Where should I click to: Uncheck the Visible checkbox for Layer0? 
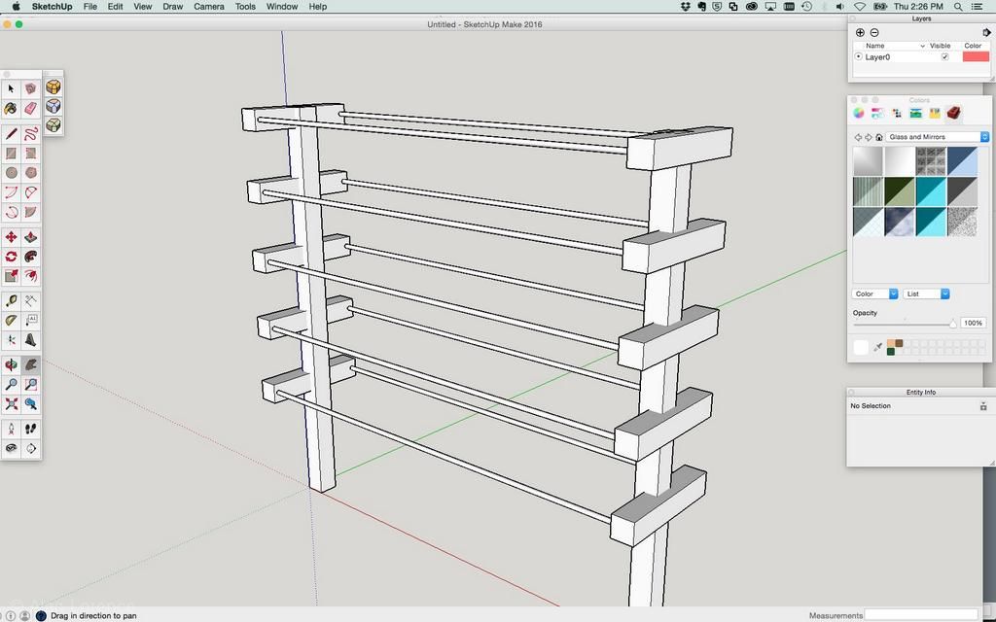(x=944, y=57)
